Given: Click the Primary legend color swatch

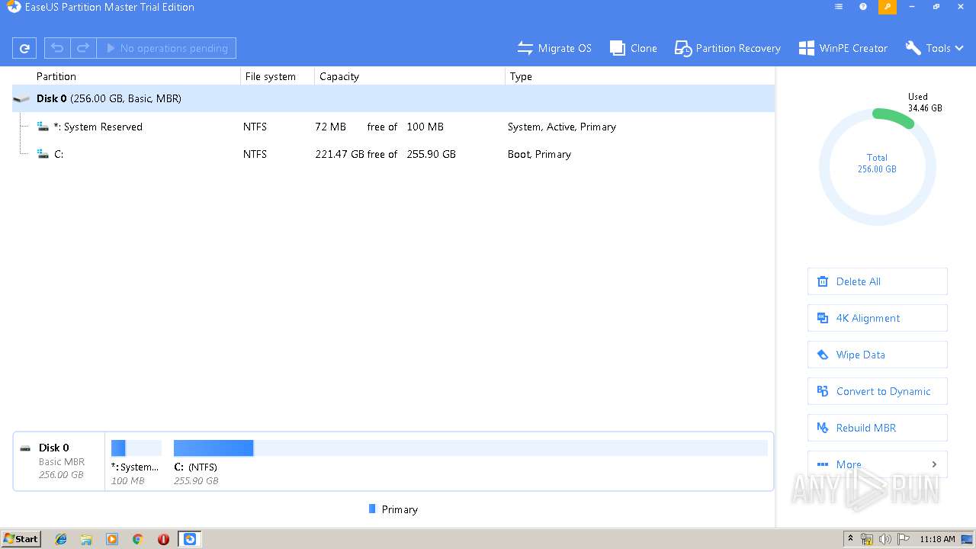Looking at the screenshot, I should tap(372, 509).
